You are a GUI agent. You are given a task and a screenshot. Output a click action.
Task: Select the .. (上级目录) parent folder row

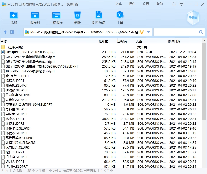(x=101, y=47)
